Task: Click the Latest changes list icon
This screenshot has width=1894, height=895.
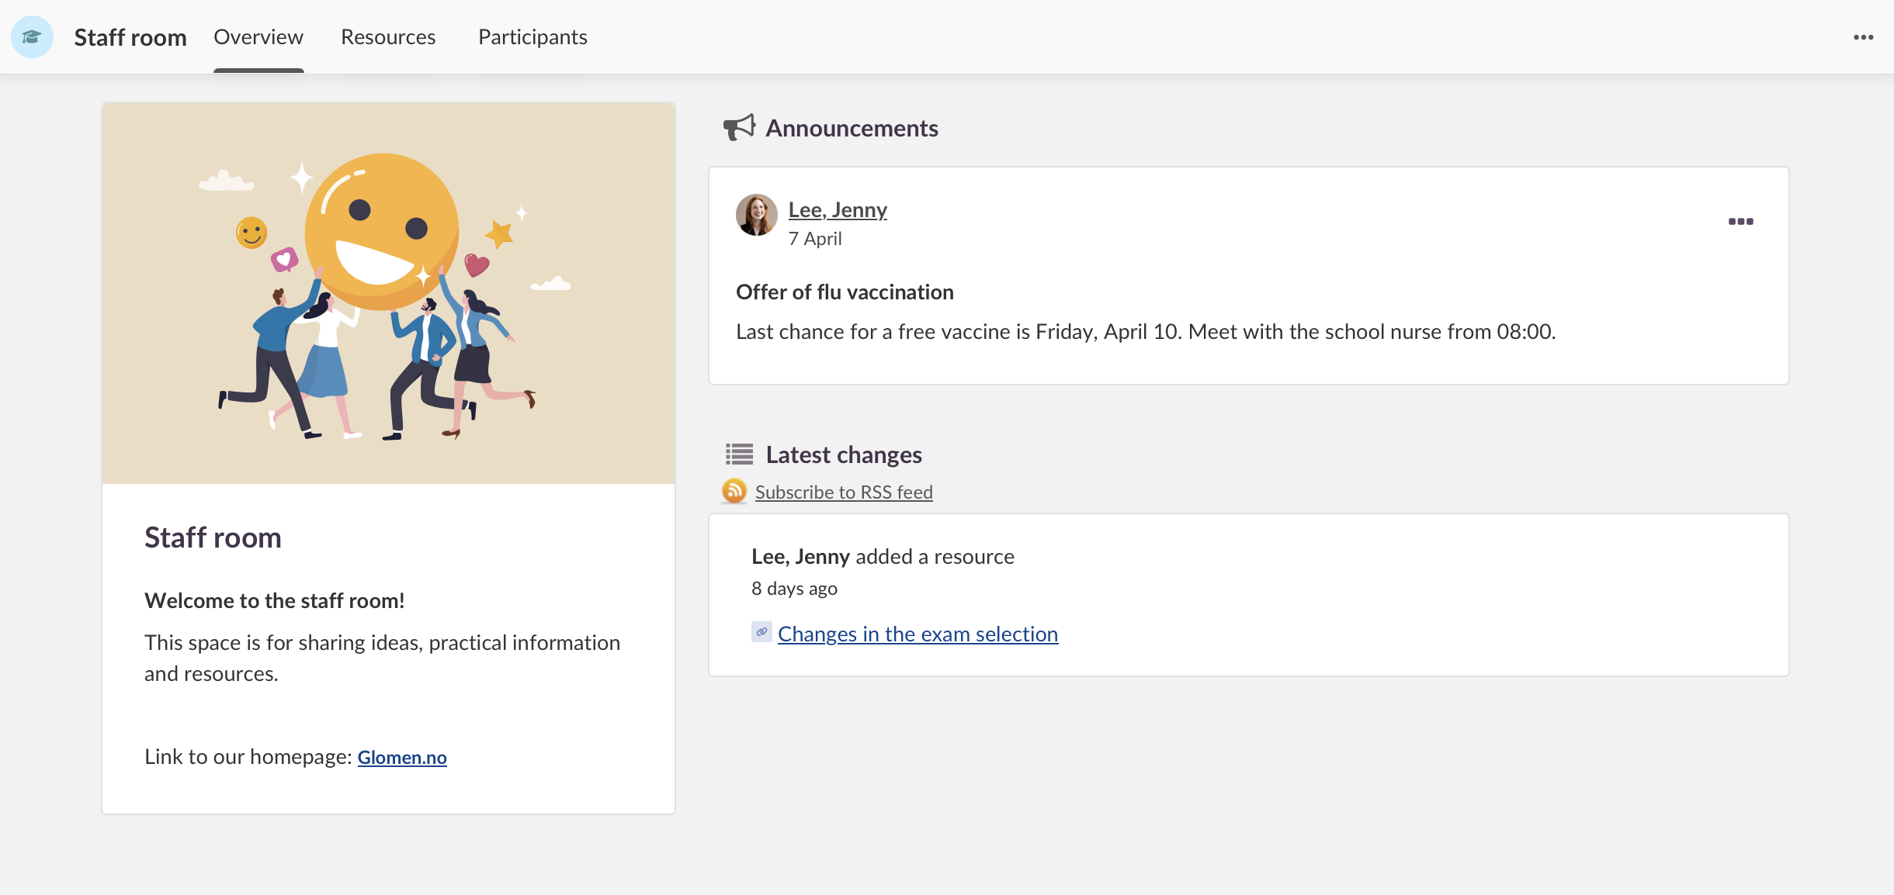Action: coord(739,454)
